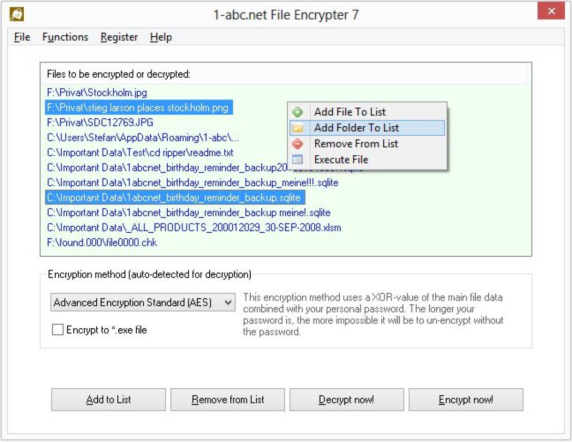572x442 pixels.
Task: Click the Add to List button
Action: [x=108, y=400]
